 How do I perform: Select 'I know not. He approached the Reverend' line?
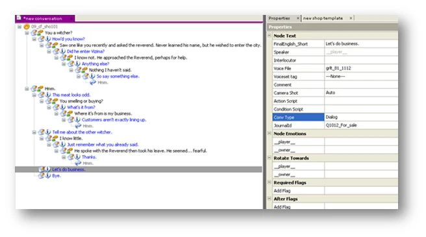131,58
